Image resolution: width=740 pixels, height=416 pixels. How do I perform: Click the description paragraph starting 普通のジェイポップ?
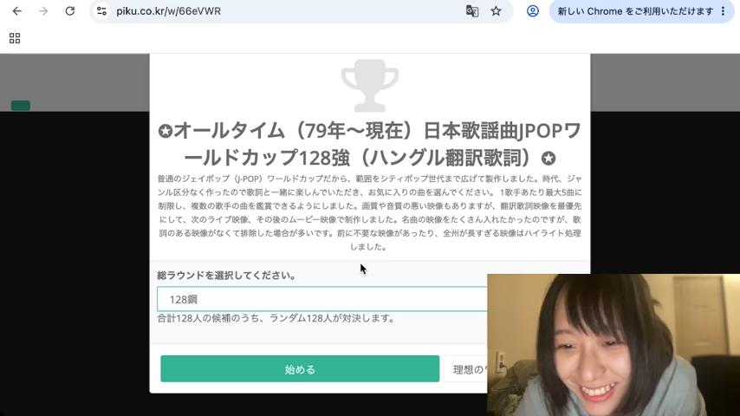[370, 212]
